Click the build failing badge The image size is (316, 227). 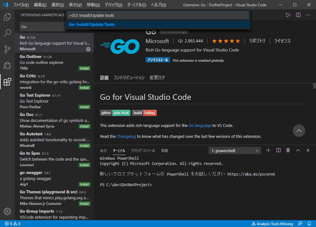(144, 113)
